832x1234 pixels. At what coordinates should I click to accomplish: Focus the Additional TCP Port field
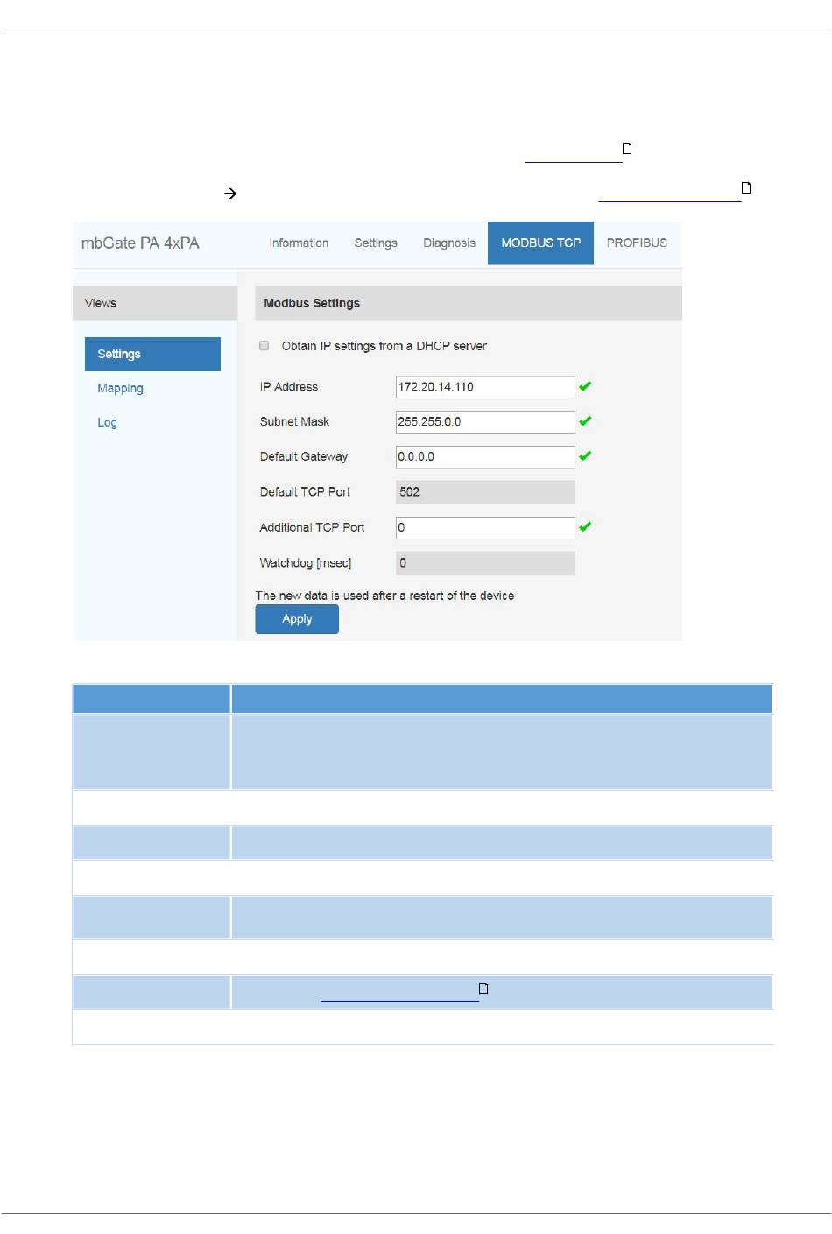coord(485,528)
